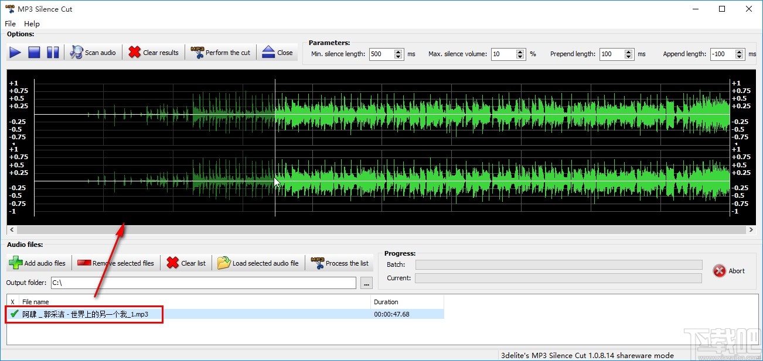Process the list of audio files

[340, 263]
